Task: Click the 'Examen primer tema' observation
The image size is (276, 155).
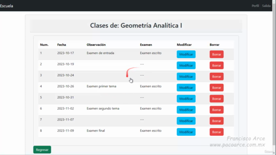Action: point(101,86)
